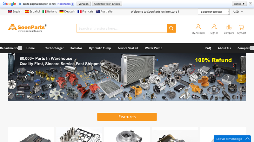The image size is (254, 142).
Task: Click the Google logo in translate bar
Action: 10,4
